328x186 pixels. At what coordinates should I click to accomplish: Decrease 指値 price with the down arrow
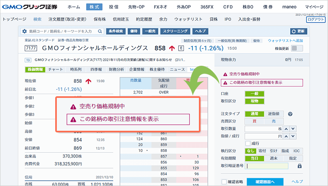coord(293,136)
